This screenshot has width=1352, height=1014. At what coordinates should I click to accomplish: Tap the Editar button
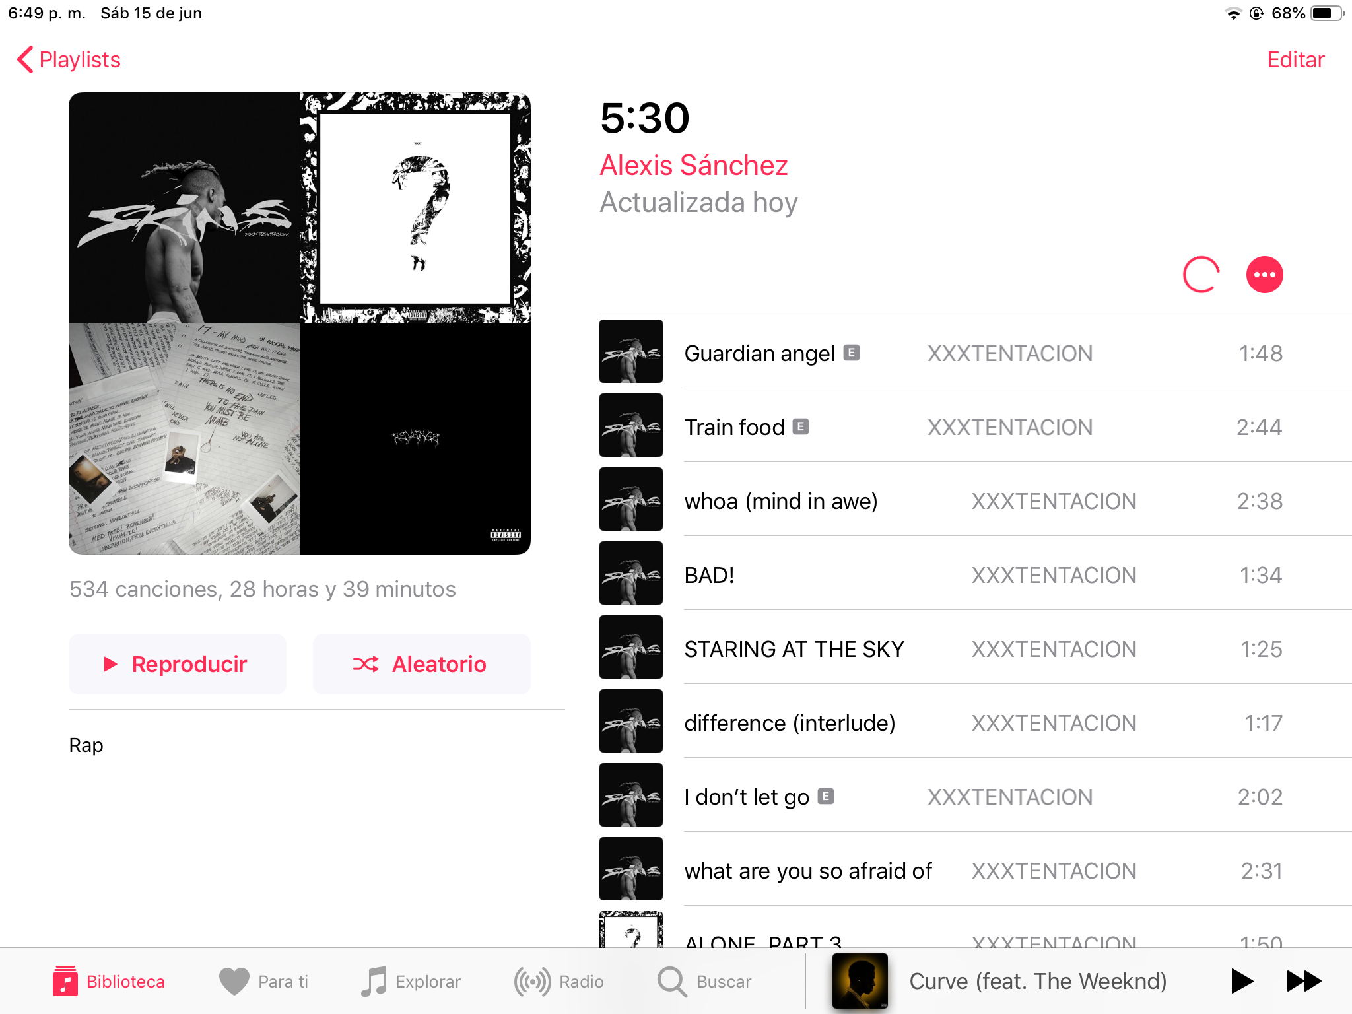1295,59
